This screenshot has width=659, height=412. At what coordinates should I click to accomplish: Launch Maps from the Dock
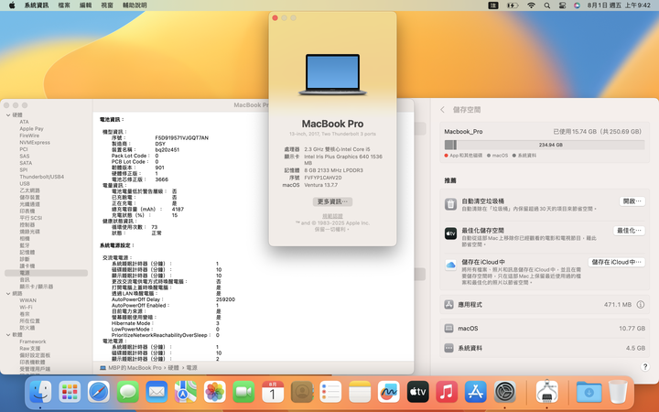(x=185, y=392)
